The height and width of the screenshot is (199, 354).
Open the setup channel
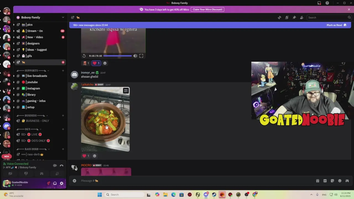click(x=40, y=107)
